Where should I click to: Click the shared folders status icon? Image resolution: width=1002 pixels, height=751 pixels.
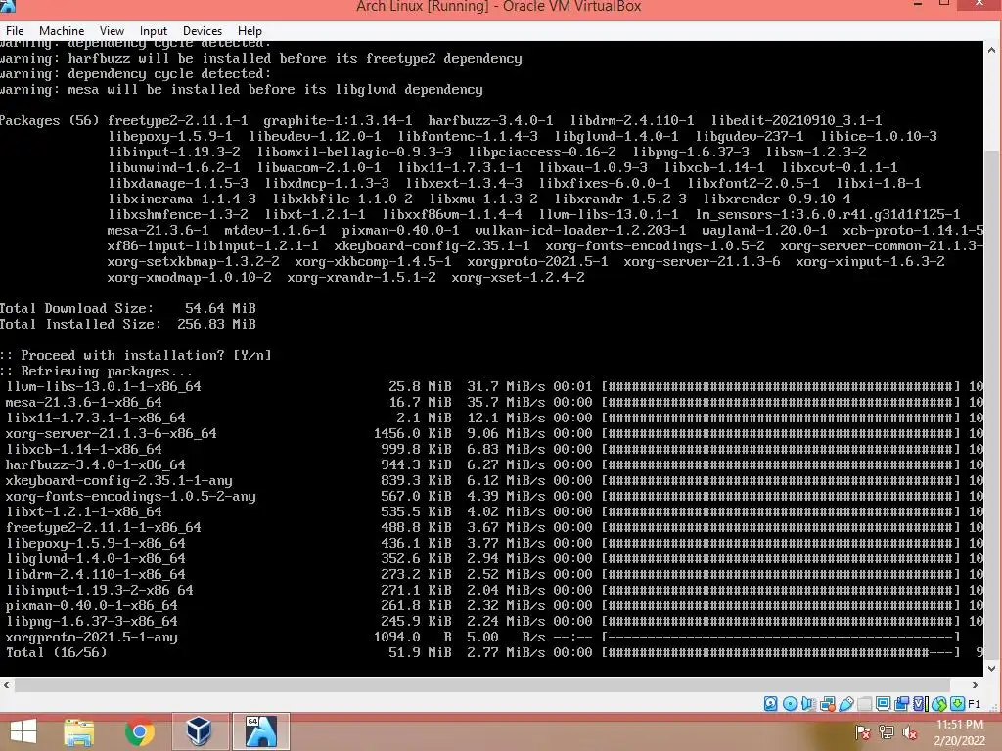[x=865, y=704]
